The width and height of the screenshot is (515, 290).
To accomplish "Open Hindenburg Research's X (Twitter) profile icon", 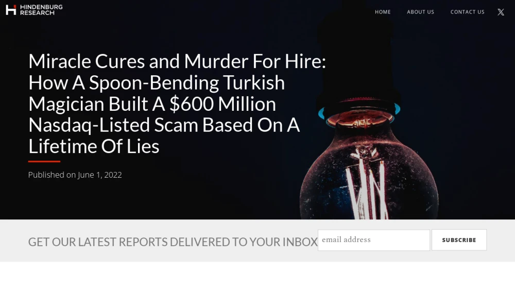I will pos(501,12).
